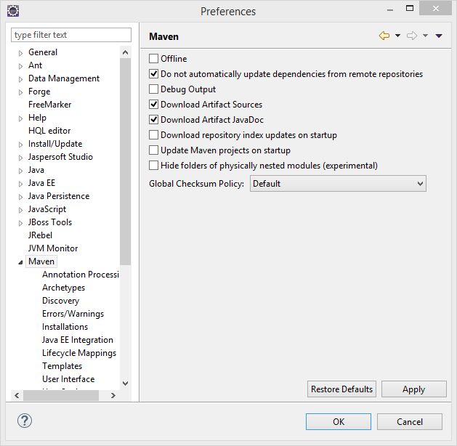Open the forward history dropdown arrow
457x446 pixels.
tap(425, 36)
